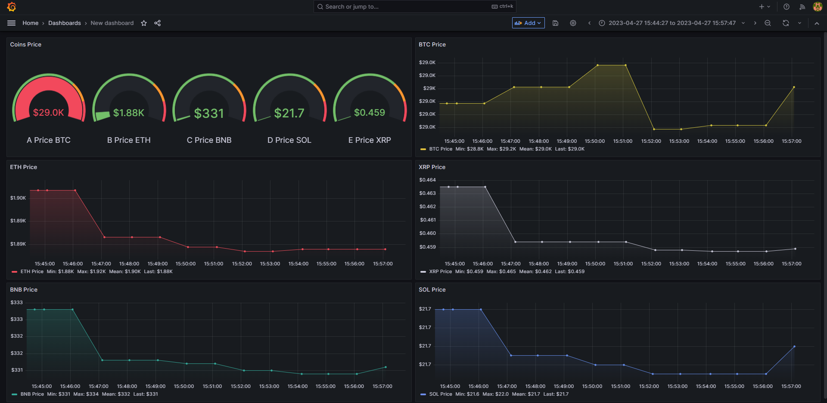Expand the Add panel dropdown
827x403 pixels.
point(528,23)
